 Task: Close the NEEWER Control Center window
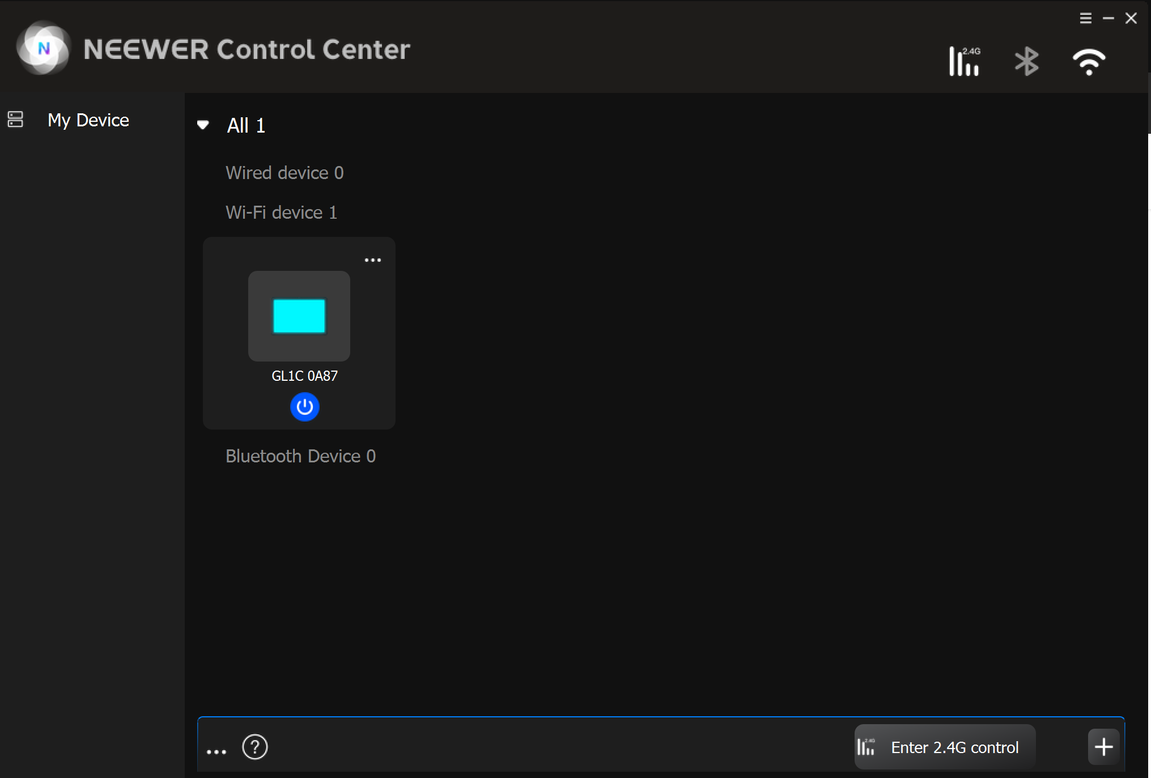[x=1131, y=18]
